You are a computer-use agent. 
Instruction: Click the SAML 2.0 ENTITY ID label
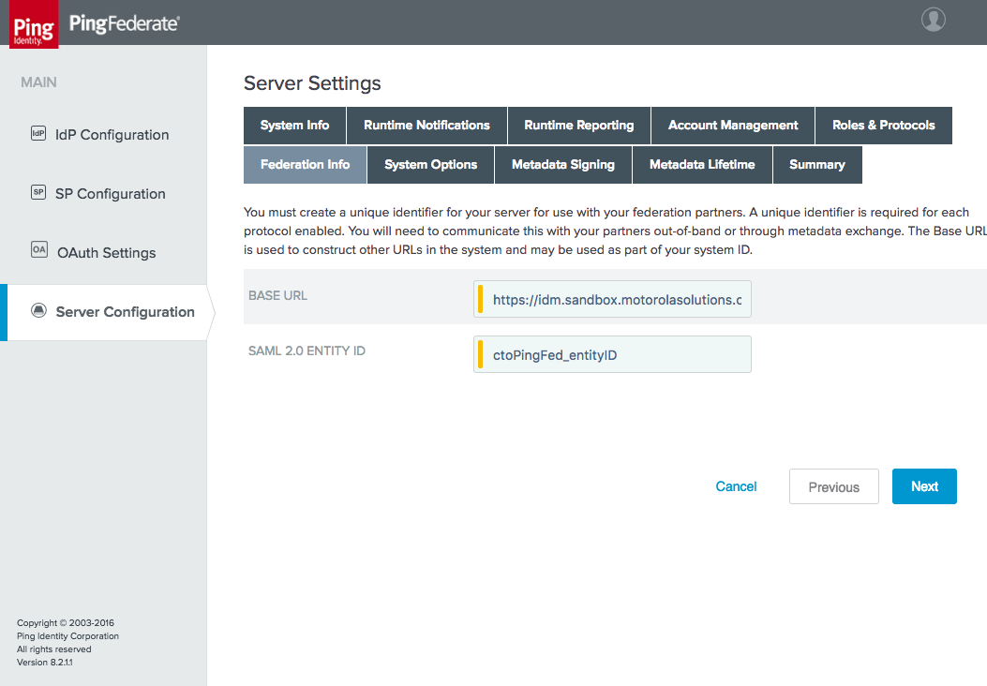click(x=307, y=351)
